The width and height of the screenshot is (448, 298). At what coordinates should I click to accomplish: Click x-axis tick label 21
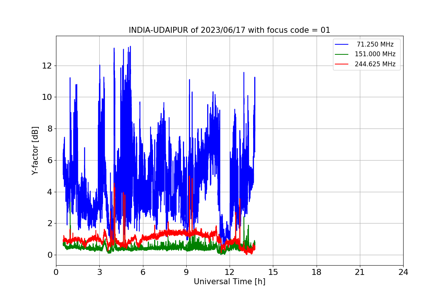pyautogui.click(x=360, y=272)
